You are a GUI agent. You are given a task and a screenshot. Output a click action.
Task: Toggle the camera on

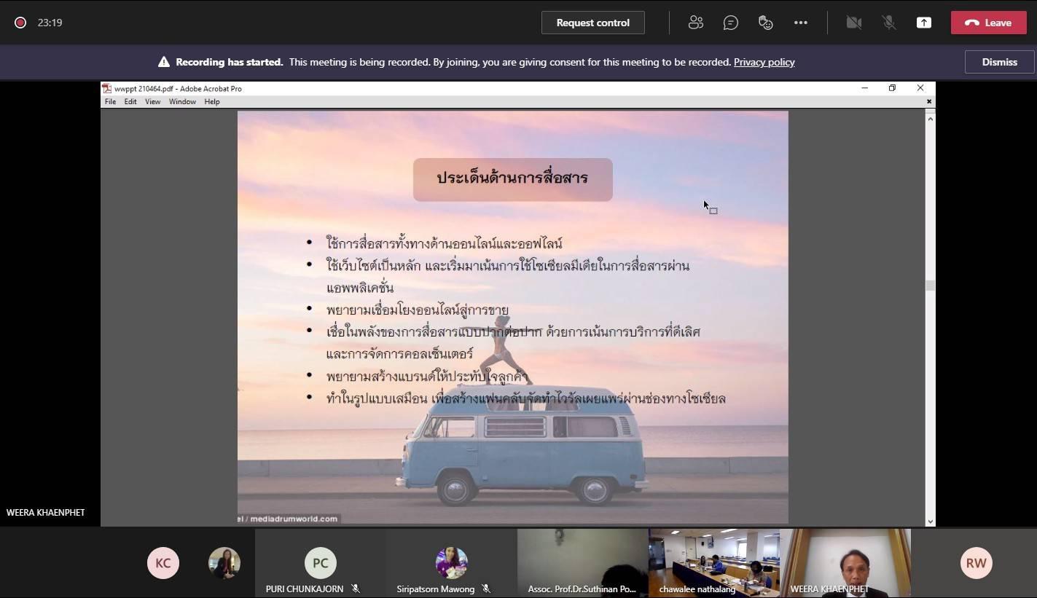click(x=853, y=23)
